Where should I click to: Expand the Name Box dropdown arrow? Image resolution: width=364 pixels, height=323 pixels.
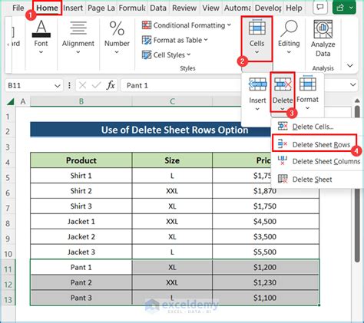point(58,86)
